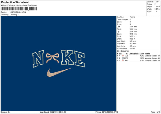Click the Printed timestamp '05/02/2024 03.27.18'
The width and height of the screenshot is (161, 114).
click(110, 112)
